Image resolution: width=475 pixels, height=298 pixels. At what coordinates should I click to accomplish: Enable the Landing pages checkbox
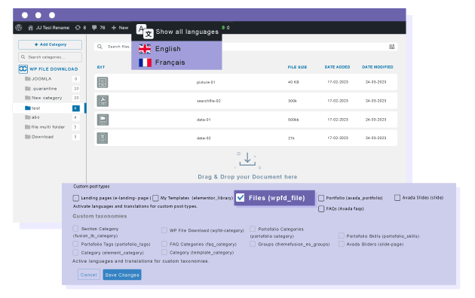75,198
